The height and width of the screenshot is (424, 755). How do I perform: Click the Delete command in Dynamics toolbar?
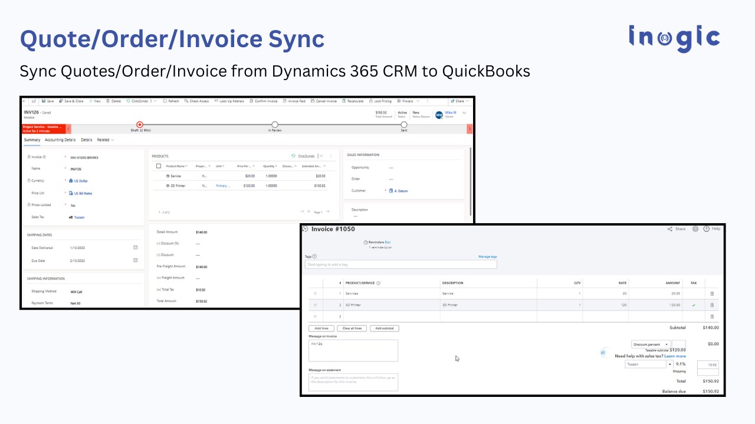[x=113, y=101]
